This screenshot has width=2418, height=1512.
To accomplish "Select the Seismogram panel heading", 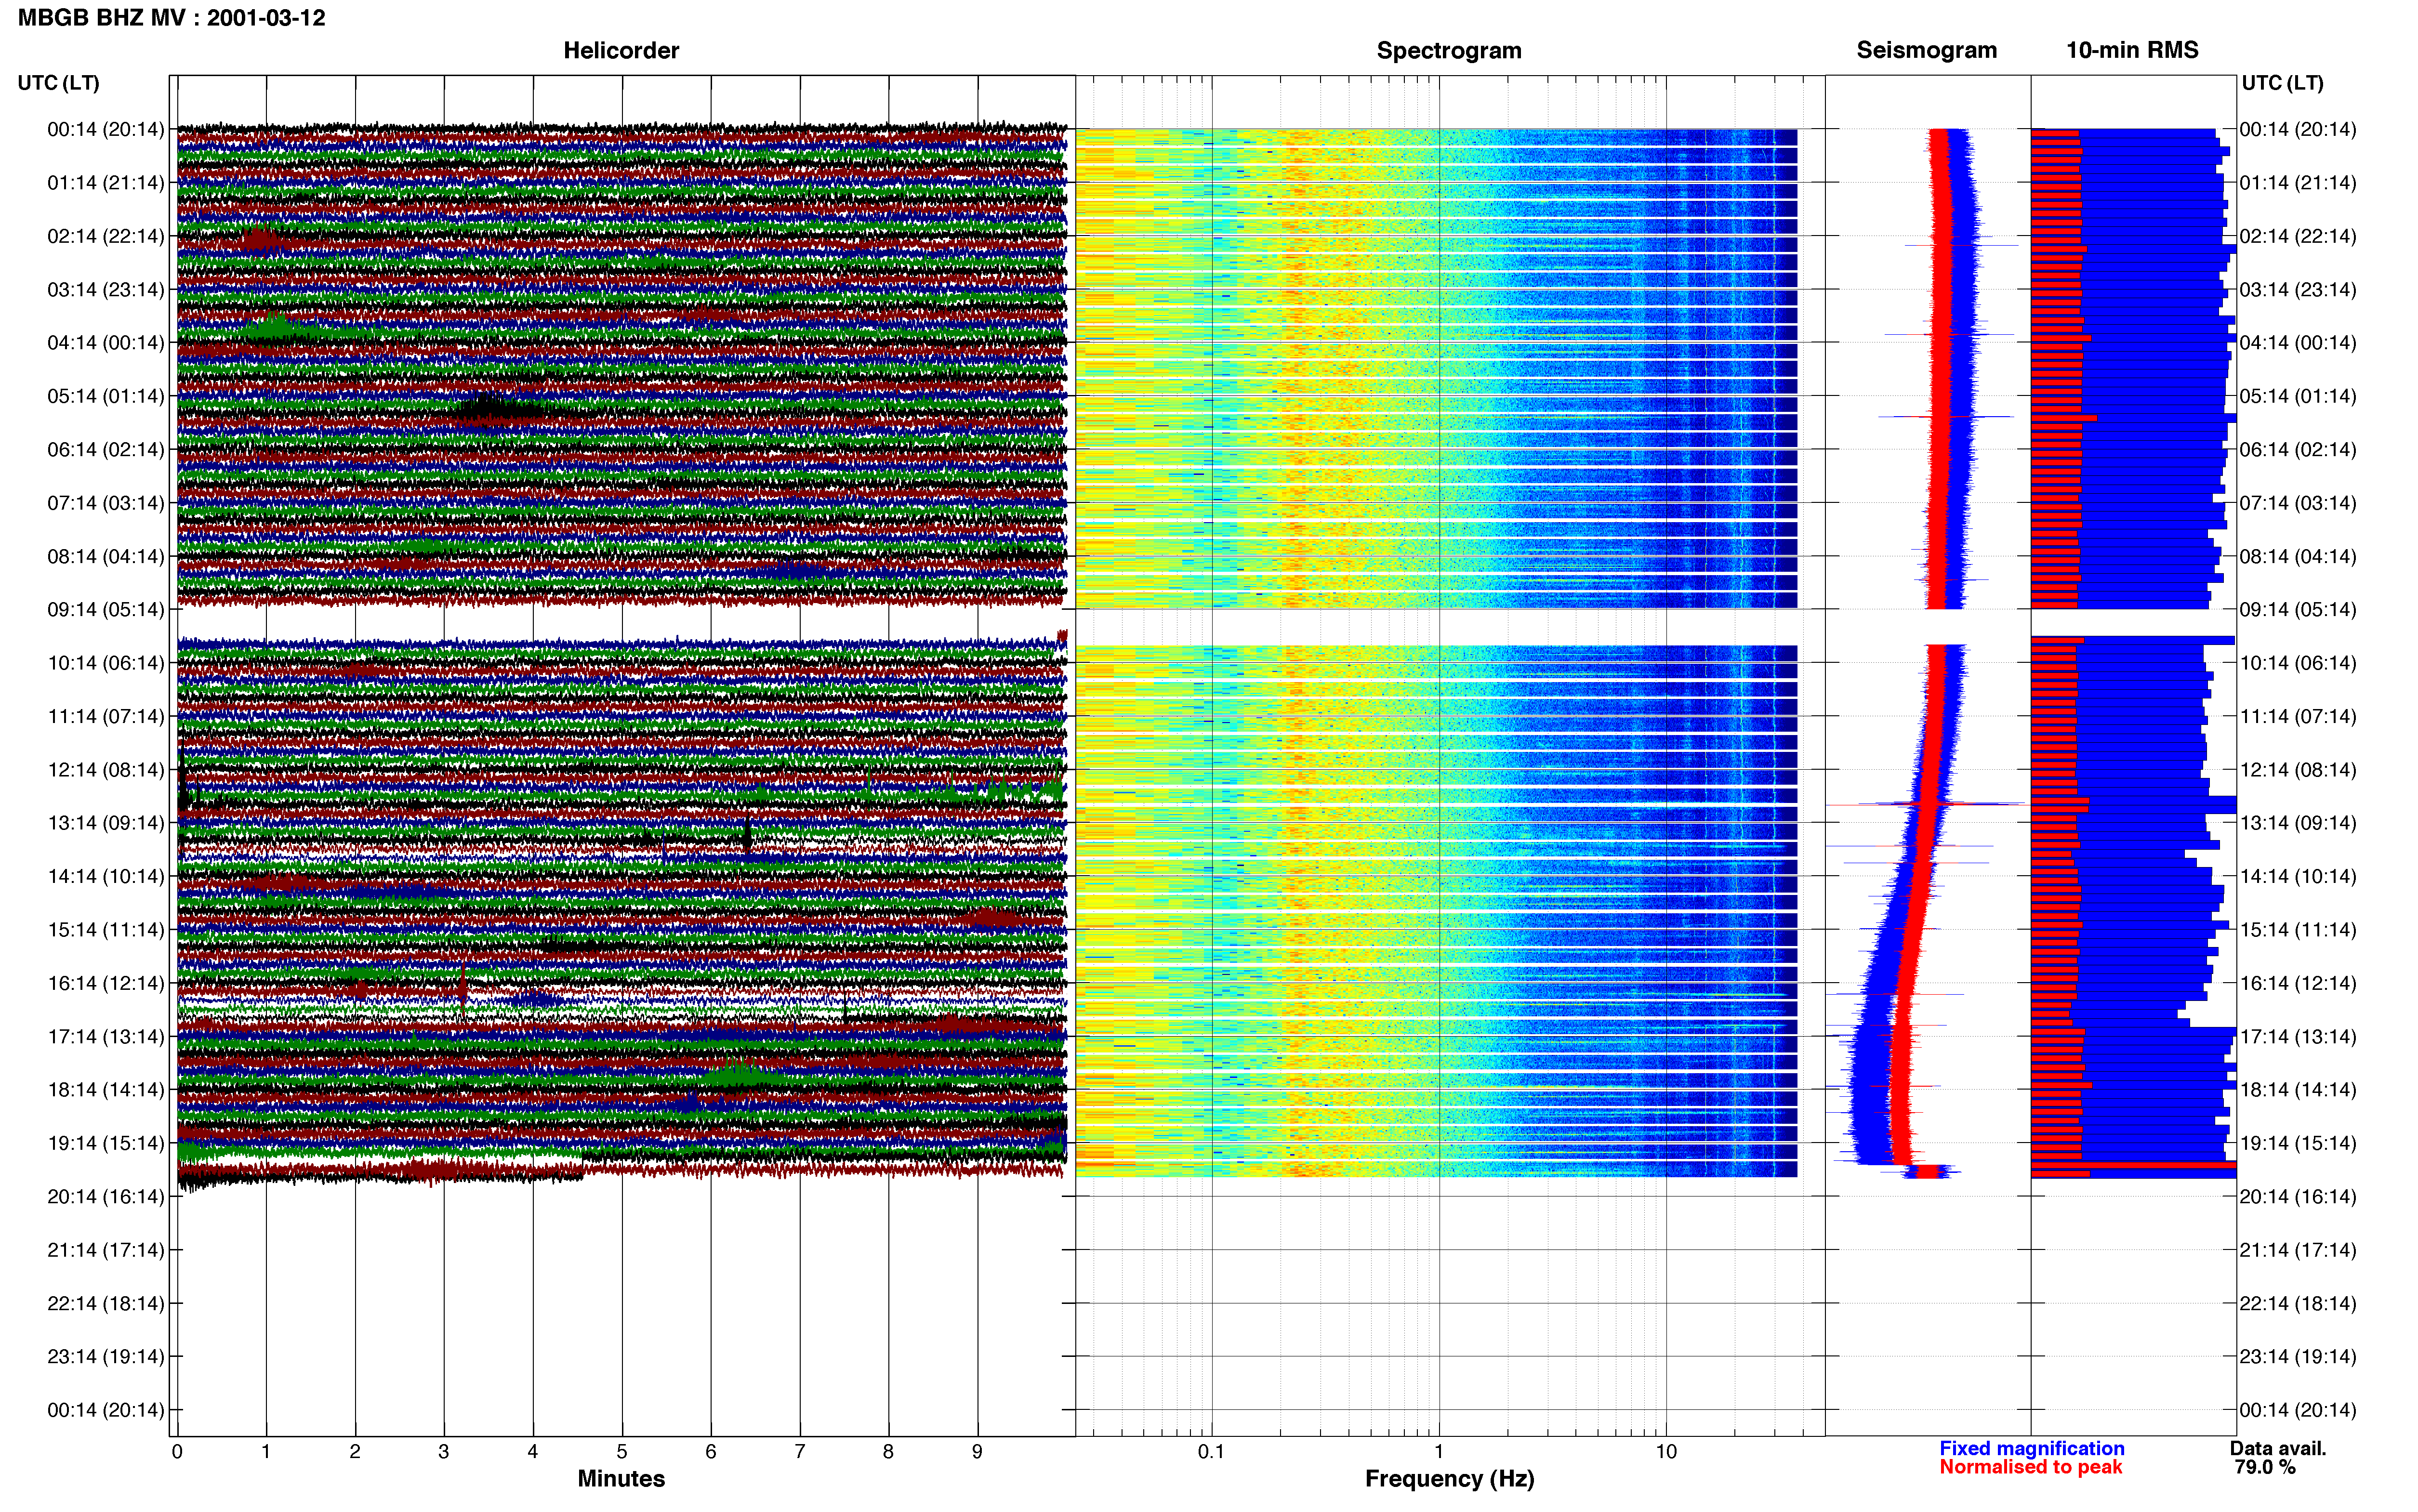I will pos(1927,50).
